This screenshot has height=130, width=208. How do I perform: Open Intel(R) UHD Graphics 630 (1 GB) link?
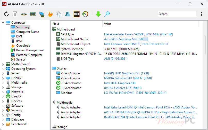127,73
